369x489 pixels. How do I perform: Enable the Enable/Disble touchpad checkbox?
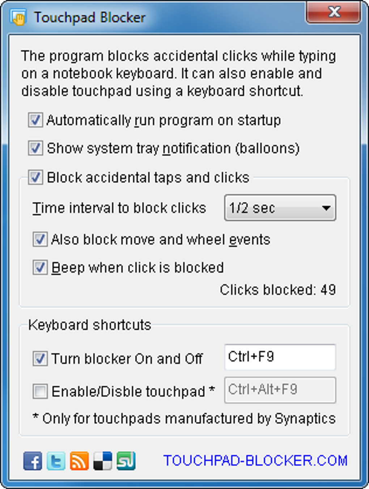click(40, 391)
